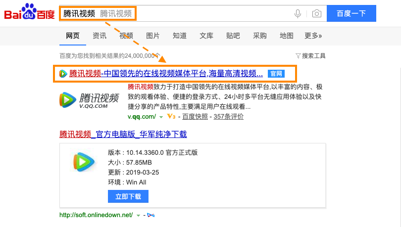Select the 网页 tab

[x=73, y=36]
